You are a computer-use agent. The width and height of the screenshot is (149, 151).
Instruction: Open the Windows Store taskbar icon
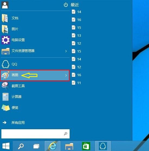86,146
